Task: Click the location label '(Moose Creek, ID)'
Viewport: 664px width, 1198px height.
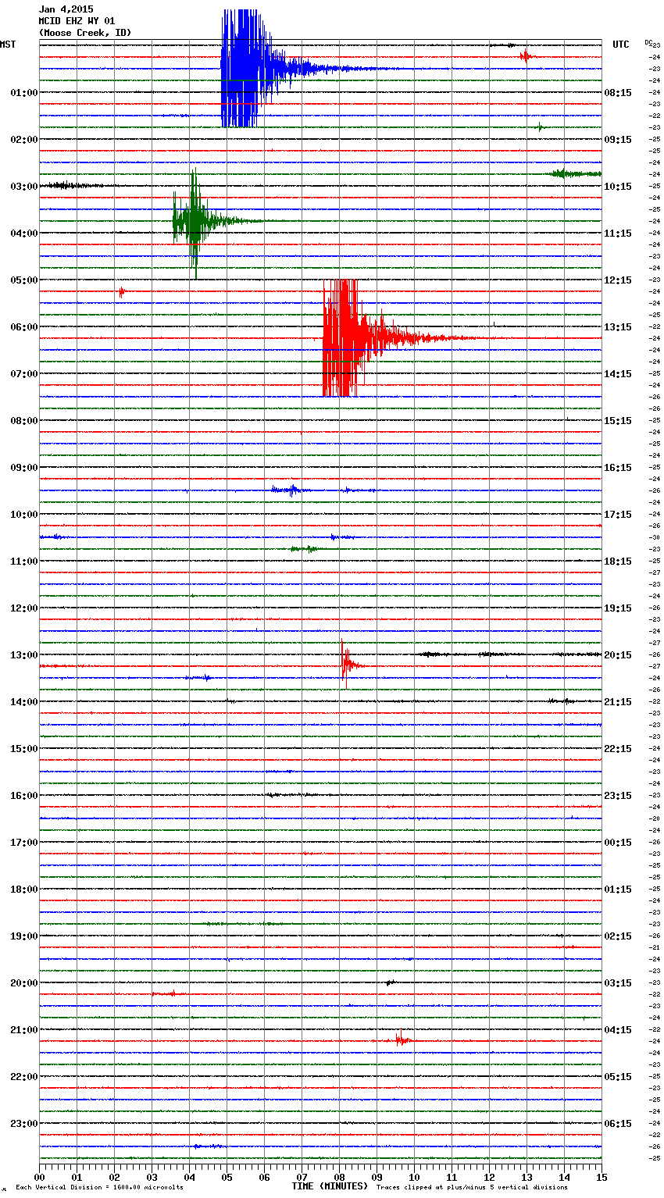Action: (x=85, y=33)
